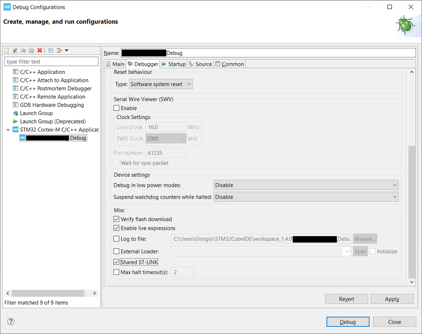Uncheck Verify flash download
The height and width of the screenshot is (334, 422).
(x=116, y=219)
